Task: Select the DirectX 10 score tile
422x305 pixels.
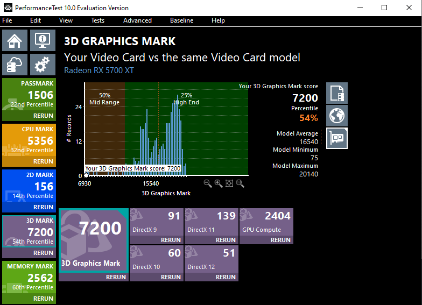Action: 157,259
